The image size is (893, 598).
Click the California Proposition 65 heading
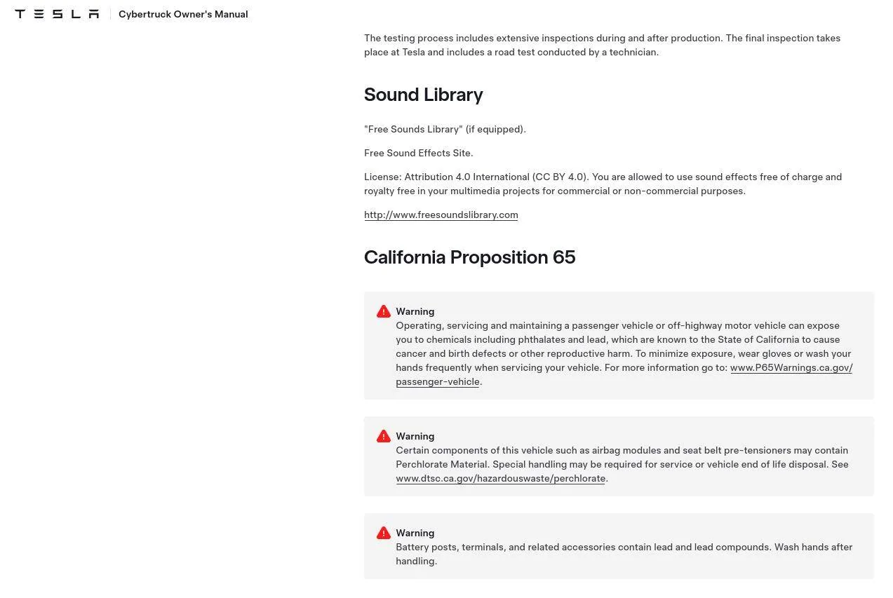[470, 257]
